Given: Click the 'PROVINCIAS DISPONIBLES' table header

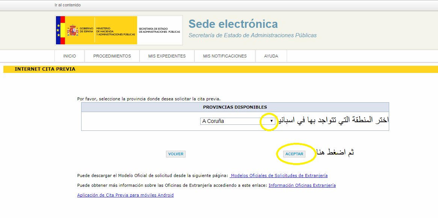Looking at the screenshot, I should coord(235,107).
